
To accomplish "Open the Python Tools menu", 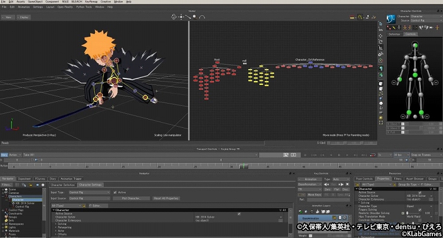I will tap(84, 7).
